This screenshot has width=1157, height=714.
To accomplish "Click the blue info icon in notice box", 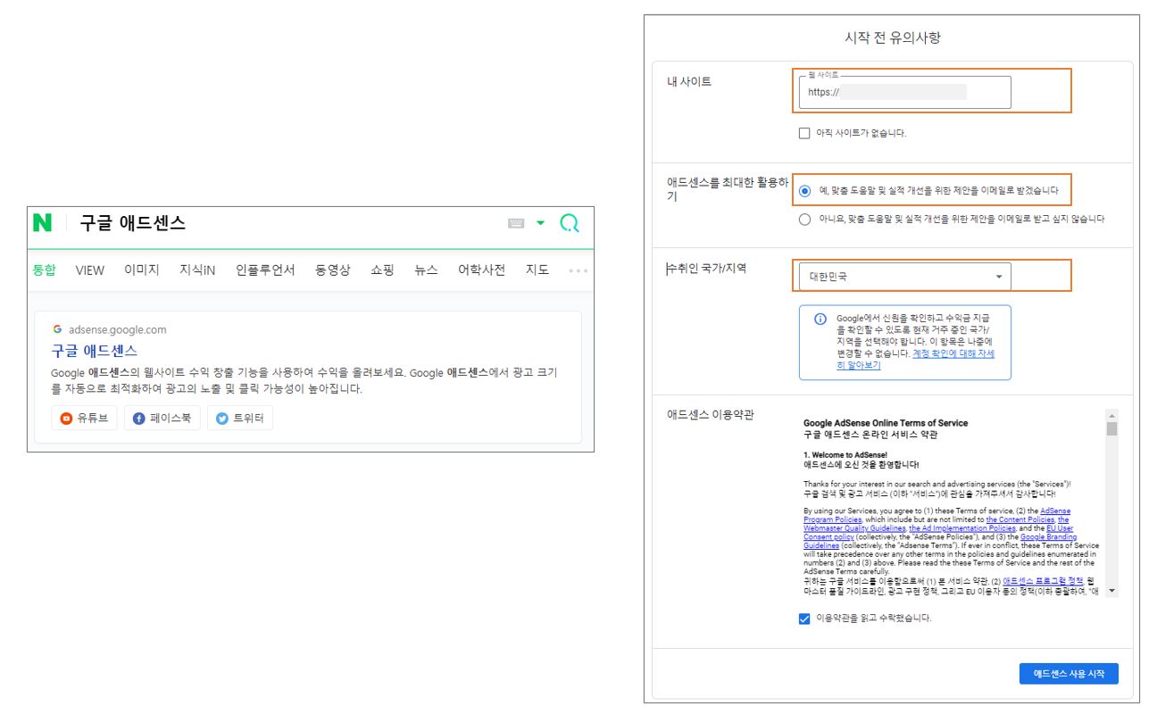I will pyautogui.click(x=820, y=320).
